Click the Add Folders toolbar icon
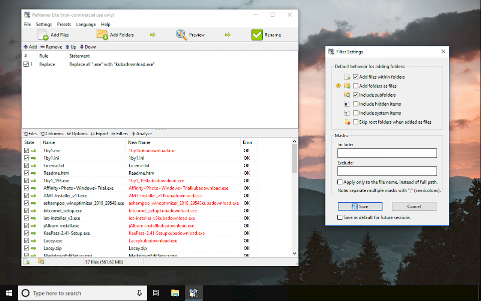This screenshot has width=481, height=301. [x=102, y=35]
